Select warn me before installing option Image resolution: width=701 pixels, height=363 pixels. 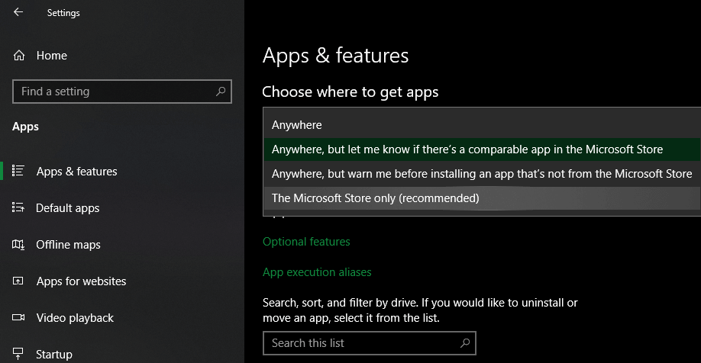[482, 174]
